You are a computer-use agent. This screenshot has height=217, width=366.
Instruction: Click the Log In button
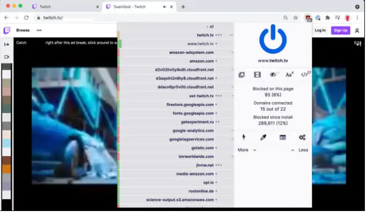pyautogui.click(x=320, y=30)
